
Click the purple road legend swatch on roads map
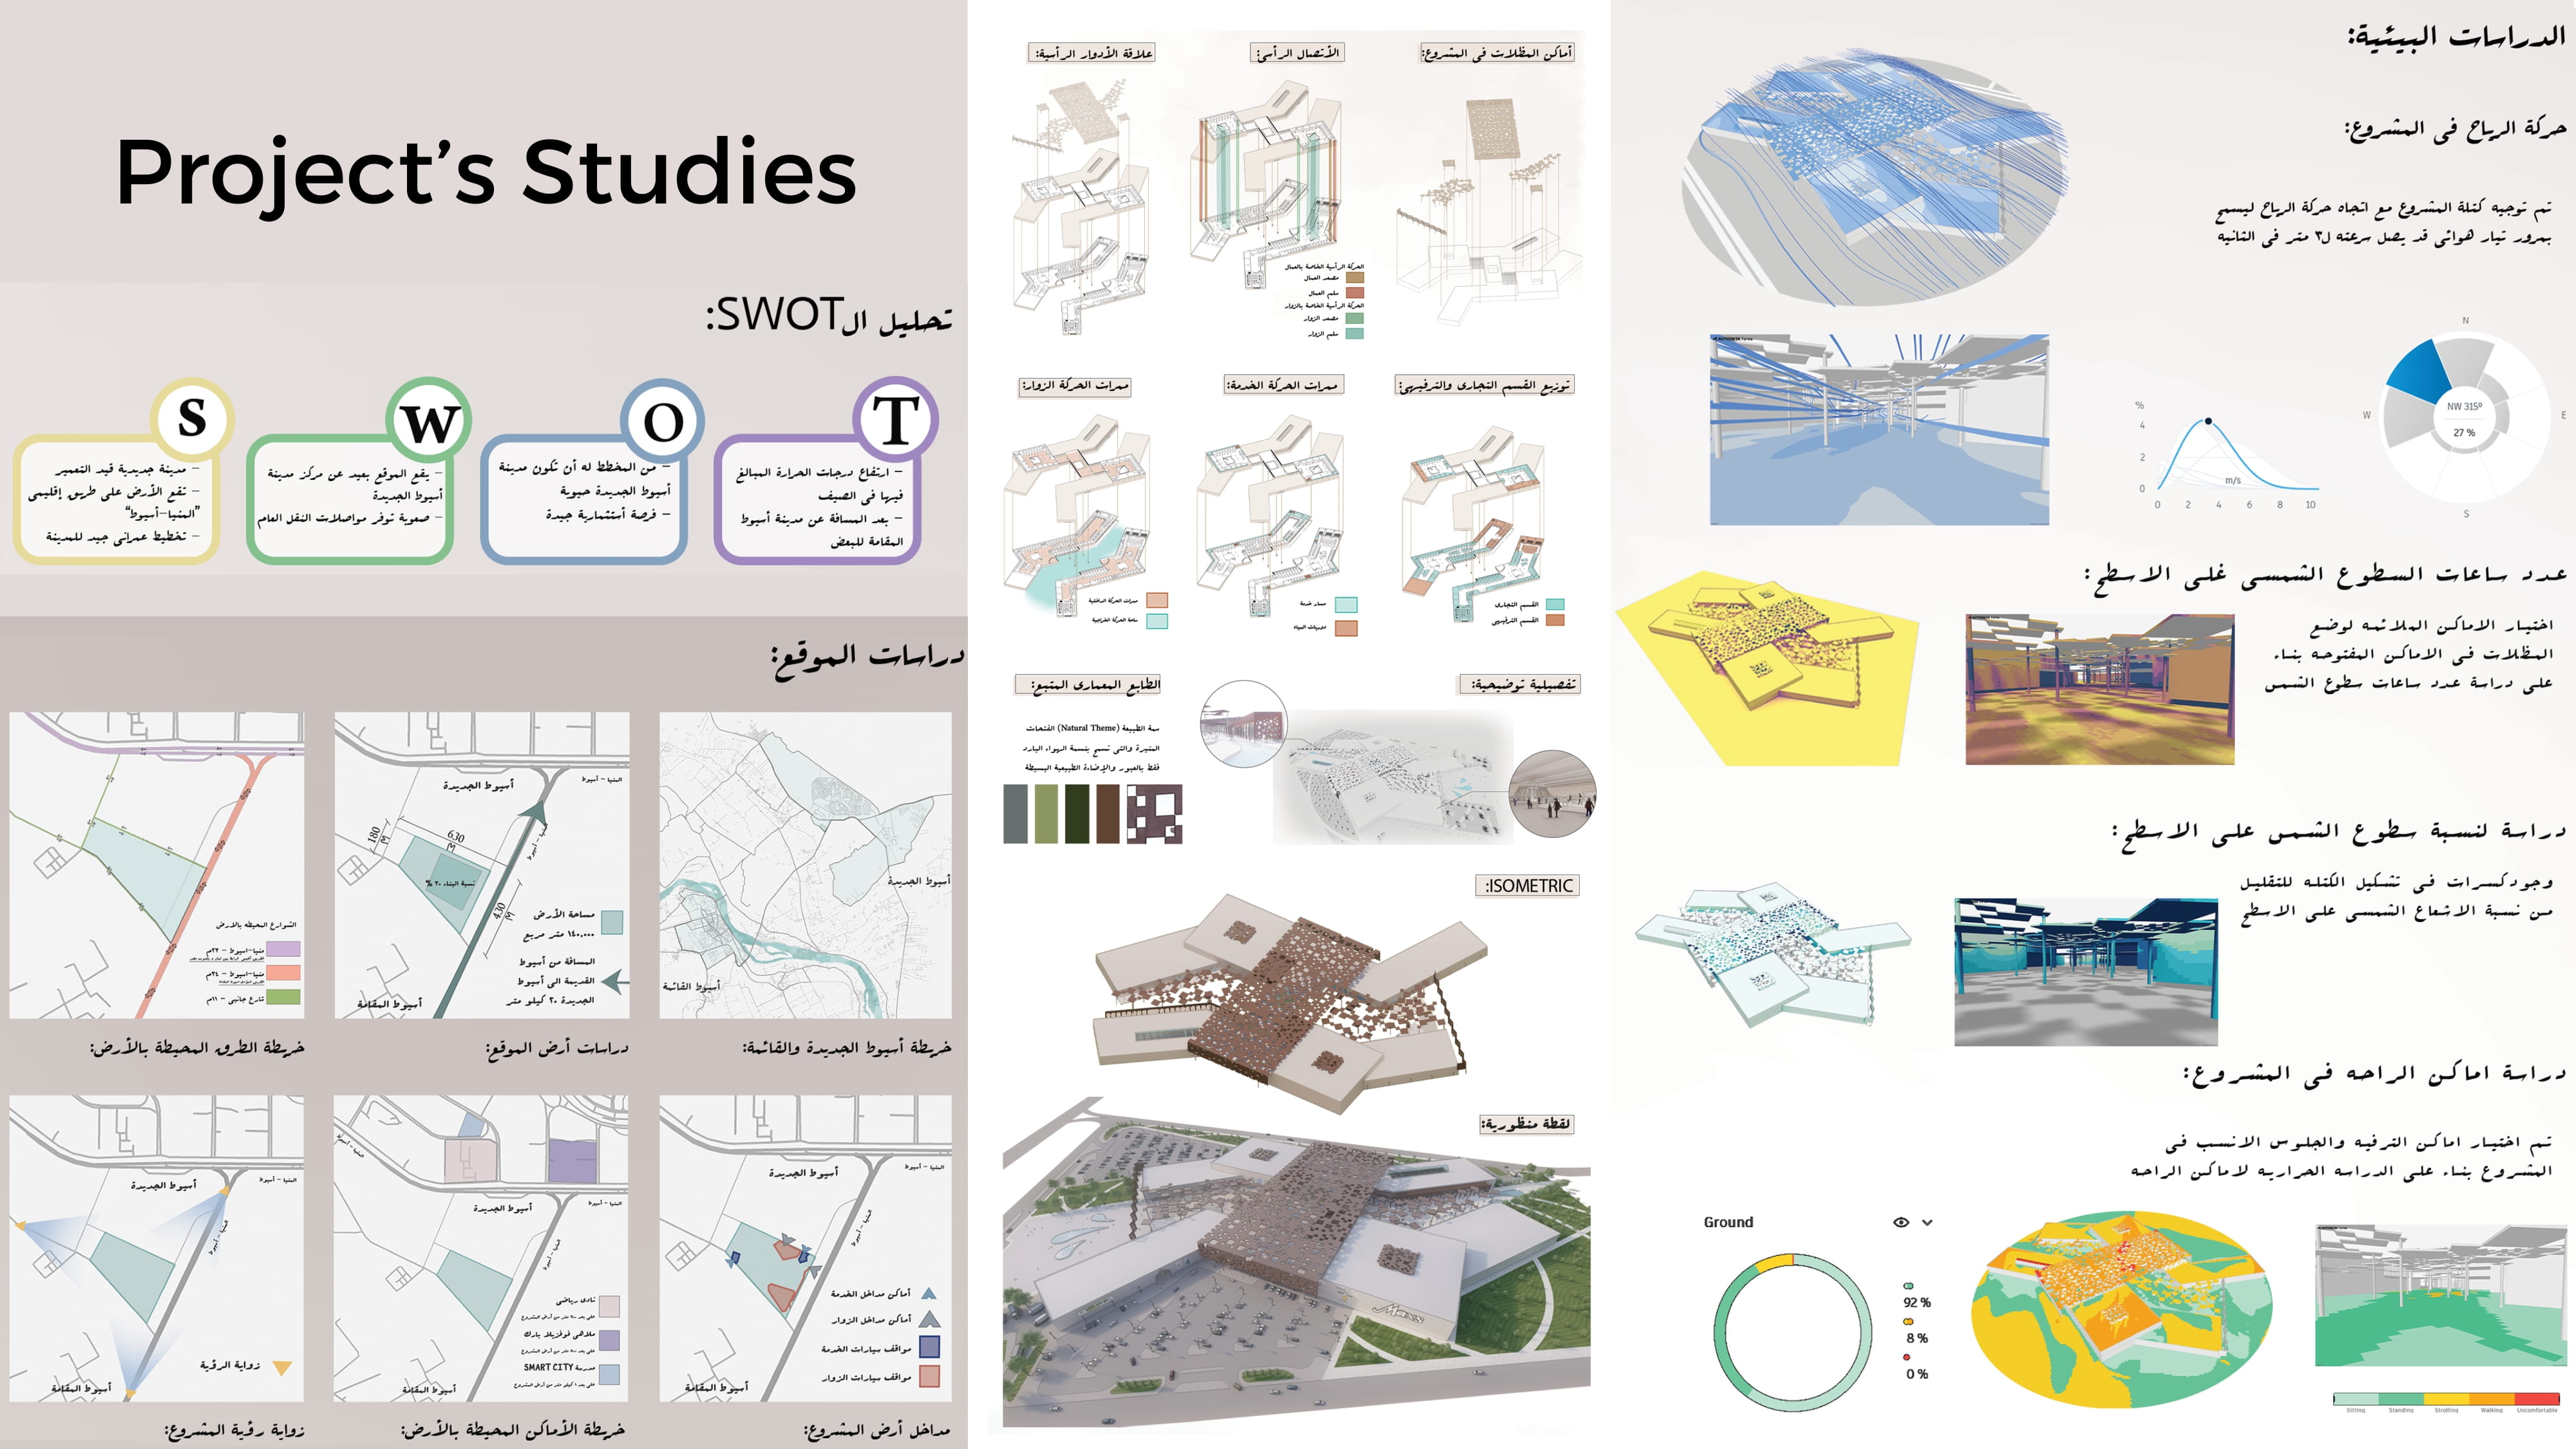click(283, 949)
